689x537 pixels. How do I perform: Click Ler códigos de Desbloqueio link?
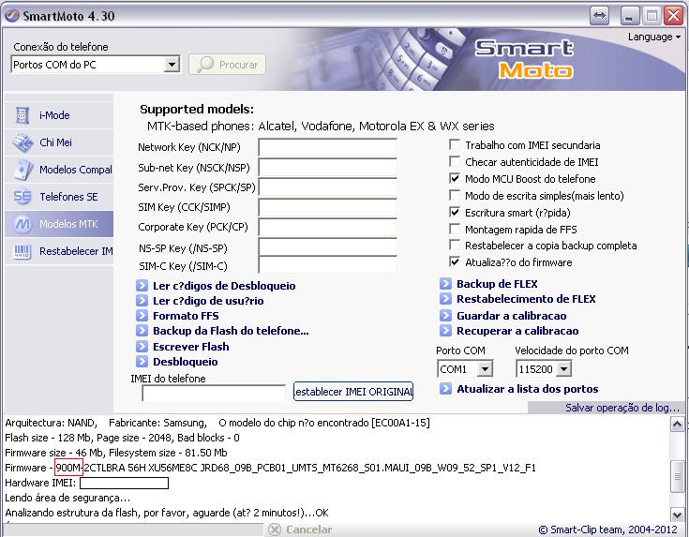[224, 286]
